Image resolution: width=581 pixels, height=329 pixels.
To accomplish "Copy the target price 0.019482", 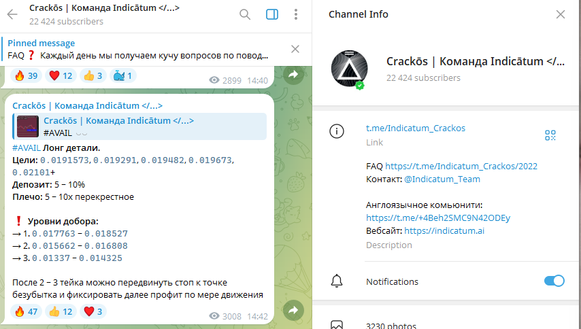I will point(163,160).
